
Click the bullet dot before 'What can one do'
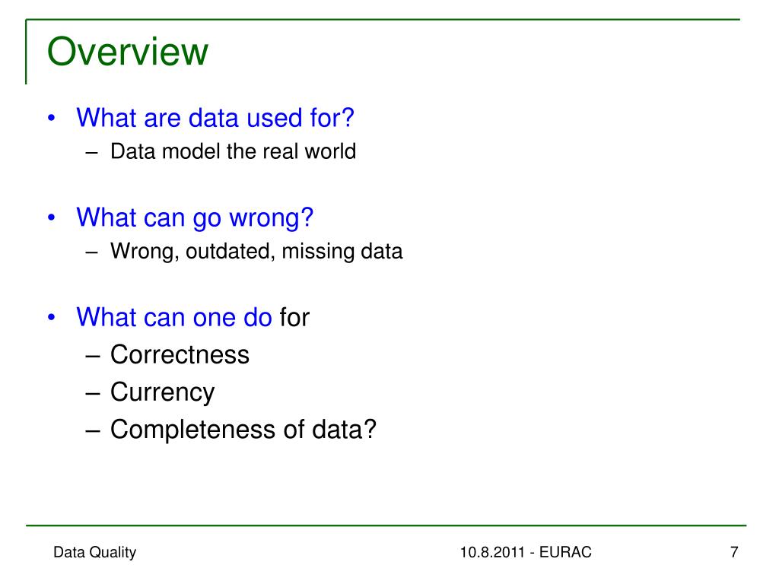[x=51, y=317]
